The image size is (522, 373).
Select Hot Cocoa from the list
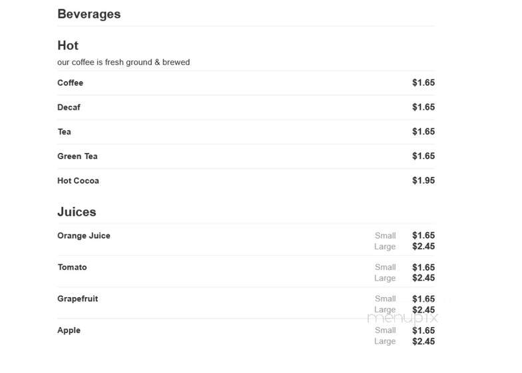coord(79,181)
